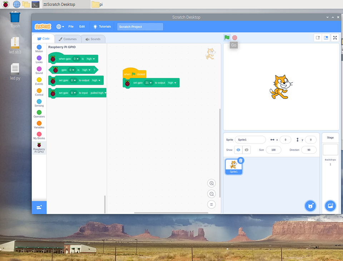Open high dropdown in when gpio block
343x261 pixels.
coord(91,59)
